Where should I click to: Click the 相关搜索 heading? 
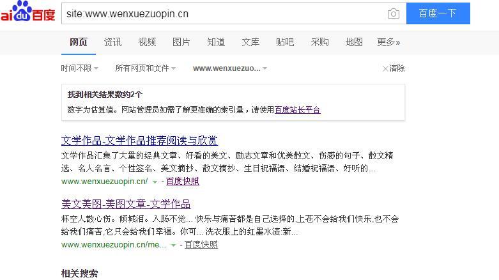point(80,274)
